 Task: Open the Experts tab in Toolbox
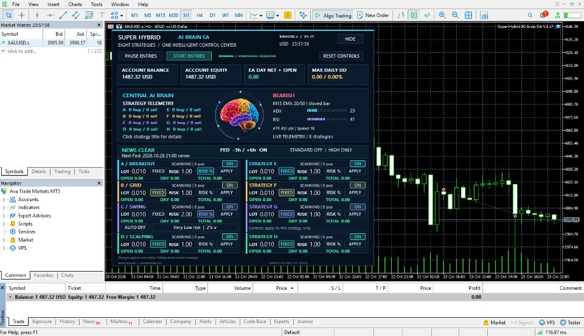(282, 321)
